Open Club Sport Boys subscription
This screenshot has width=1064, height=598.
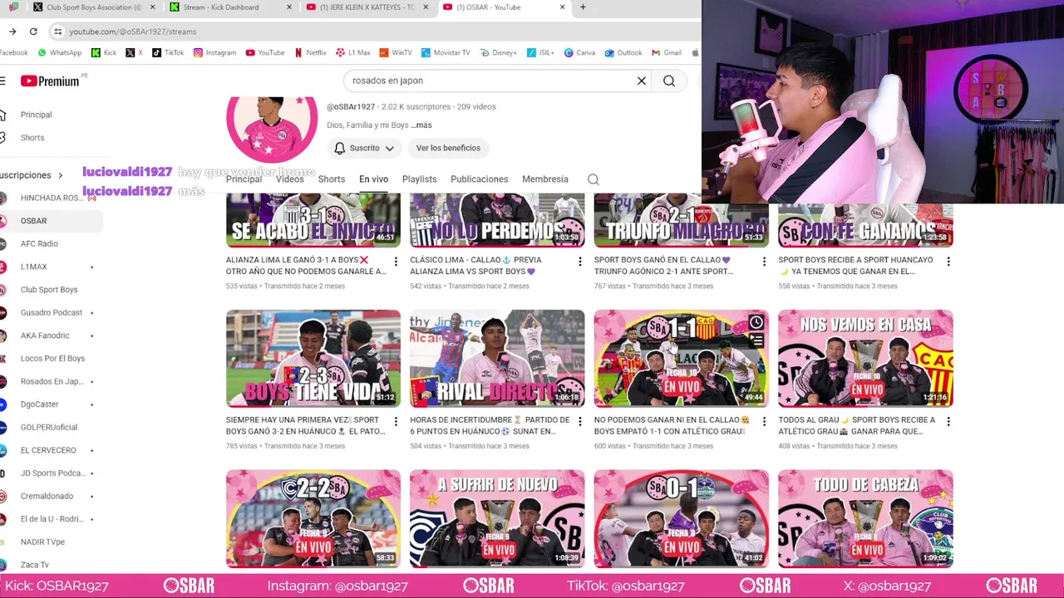click(50, 290)
